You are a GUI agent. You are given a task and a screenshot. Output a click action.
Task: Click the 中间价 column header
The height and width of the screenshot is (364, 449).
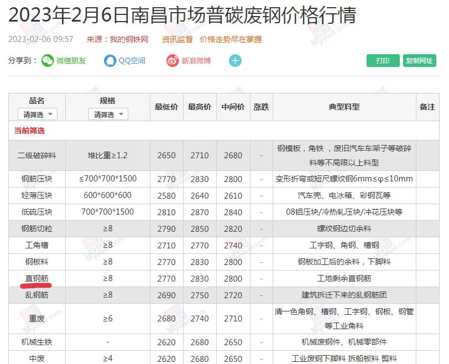(233, 107)
